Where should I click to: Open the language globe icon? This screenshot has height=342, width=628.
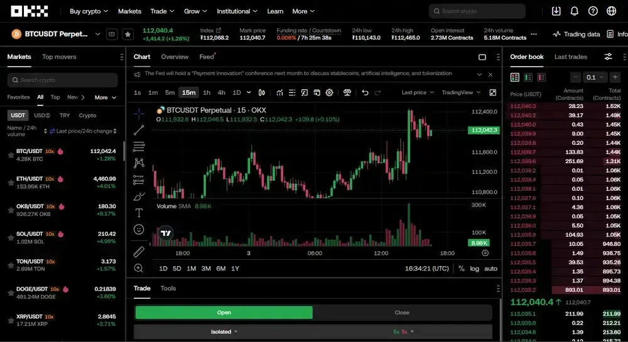[x=611, y=11]
